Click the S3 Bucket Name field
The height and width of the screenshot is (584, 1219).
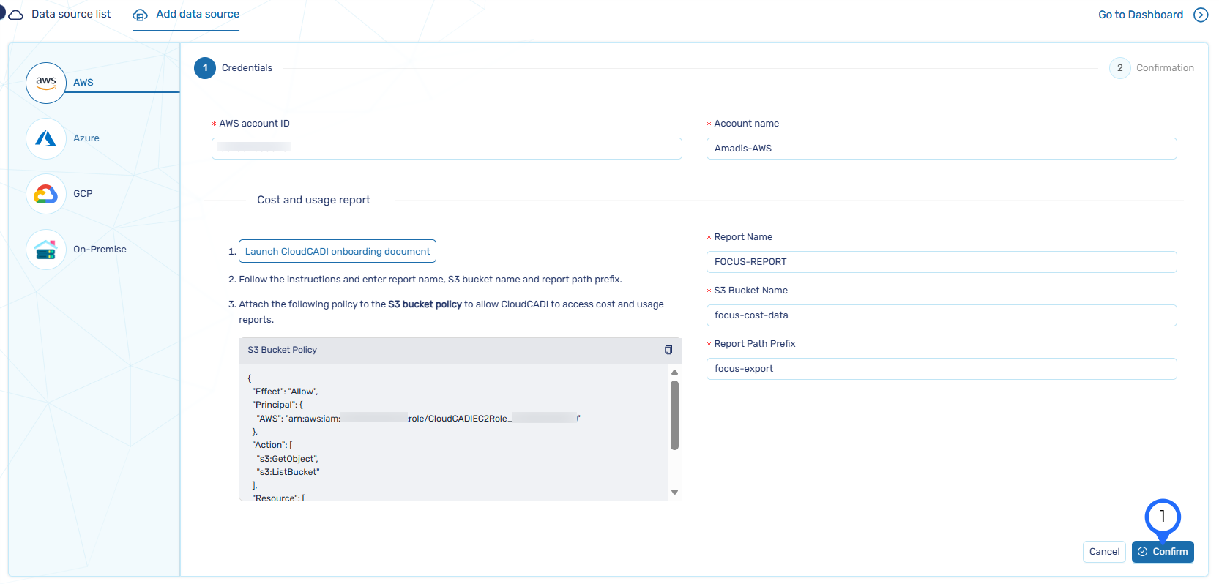(941, 315)
